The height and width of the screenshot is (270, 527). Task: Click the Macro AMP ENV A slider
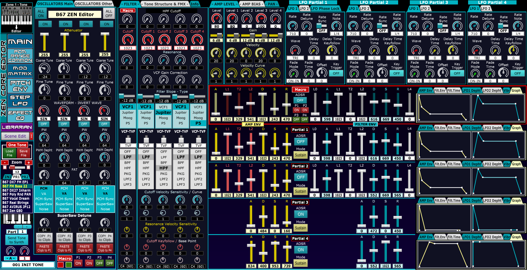216,104
